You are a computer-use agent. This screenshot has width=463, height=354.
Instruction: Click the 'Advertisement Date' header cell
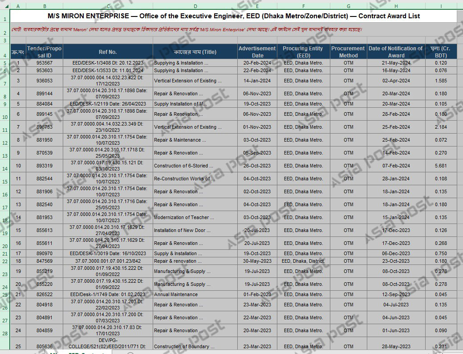pos(257,52)
